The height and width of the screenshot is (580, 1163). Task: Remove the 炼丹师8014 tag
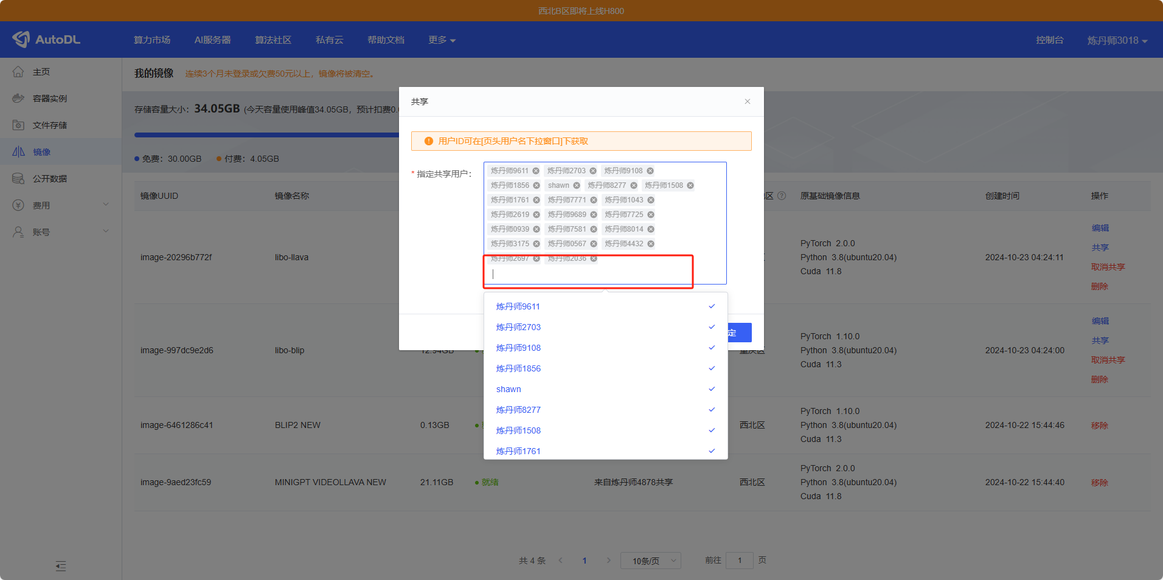pos(651,229)
